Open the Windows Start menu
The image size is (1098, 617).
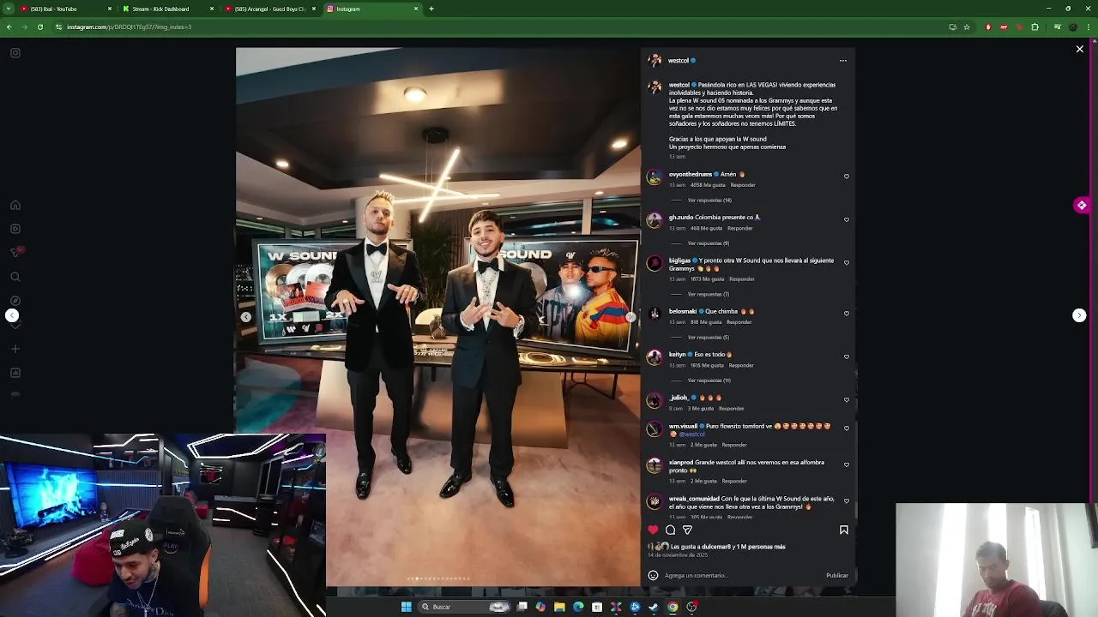pyautogui.click(x=406, y=607)
